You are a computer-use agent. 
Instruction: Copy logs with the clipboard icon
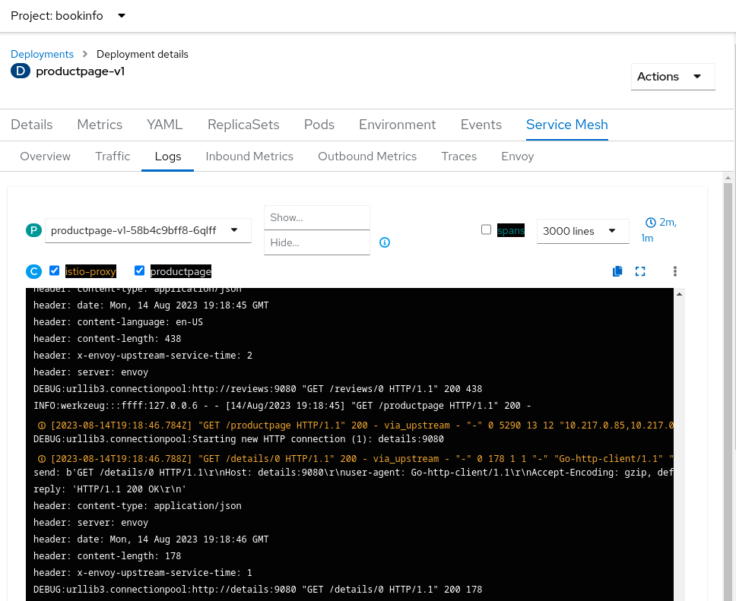click(x=617, y=271)
